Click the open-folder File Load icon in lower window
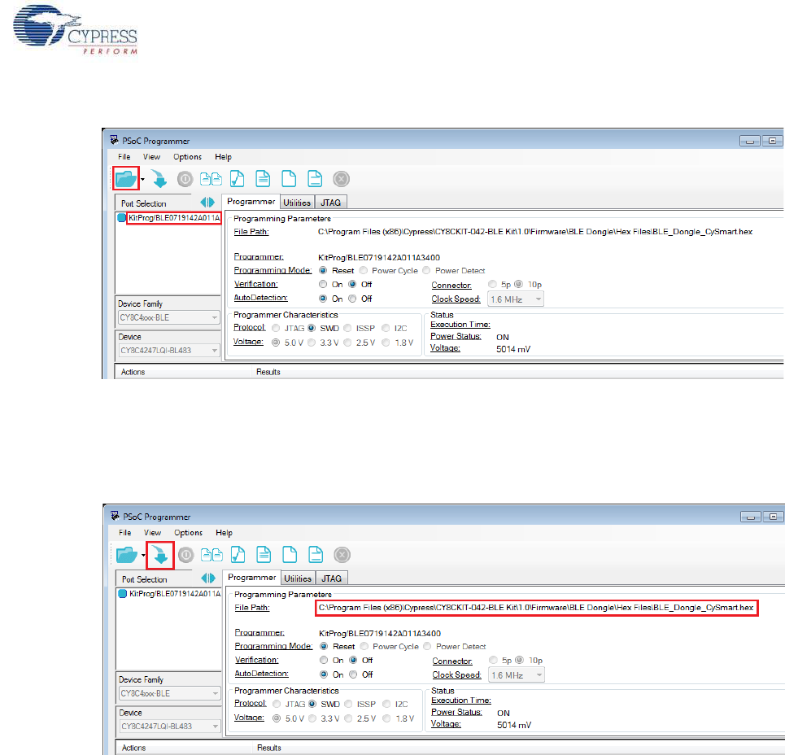Screen dimensions: 785x755 pyautogui.click(x=127, y=555)
